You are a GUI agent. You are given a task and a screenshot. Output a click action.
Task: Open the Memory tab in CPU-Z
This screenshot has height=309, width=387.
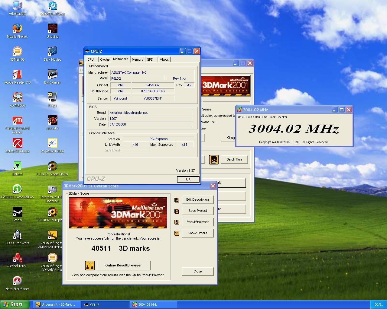pyautogui.click(x=138, y=59)
